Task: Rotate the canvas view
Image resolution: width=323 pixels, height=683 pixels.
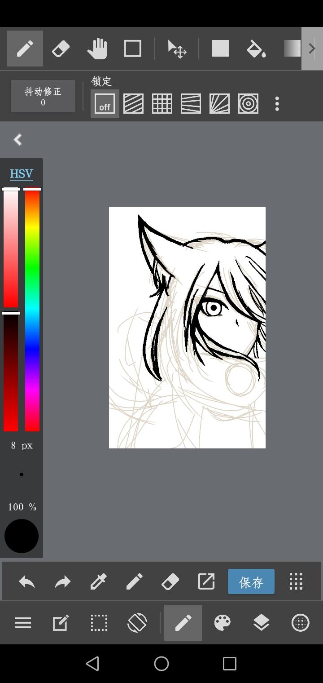Action: click(137, 623)
